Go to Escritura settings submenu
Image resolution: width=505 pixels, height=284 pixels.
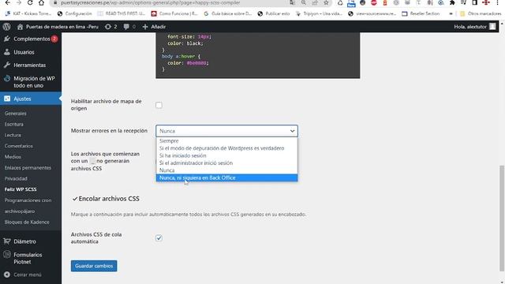(14, 125)
